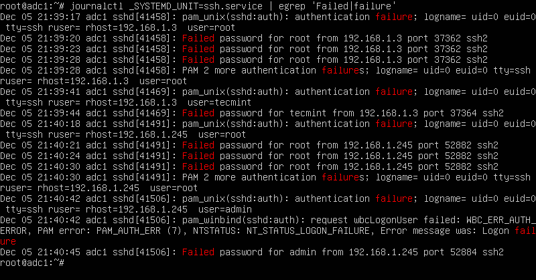Click the Dec 05 21:40:21 timestamp
This screenshot has height=280, width=536.
(40, 145)
